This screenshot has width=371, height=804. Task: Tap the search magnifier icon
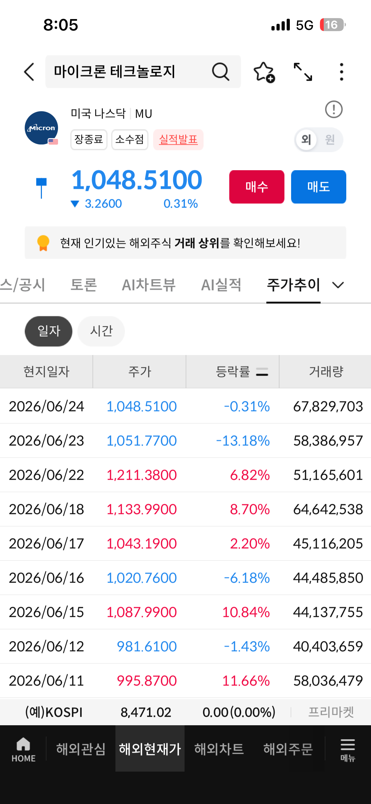pos(220,72)
